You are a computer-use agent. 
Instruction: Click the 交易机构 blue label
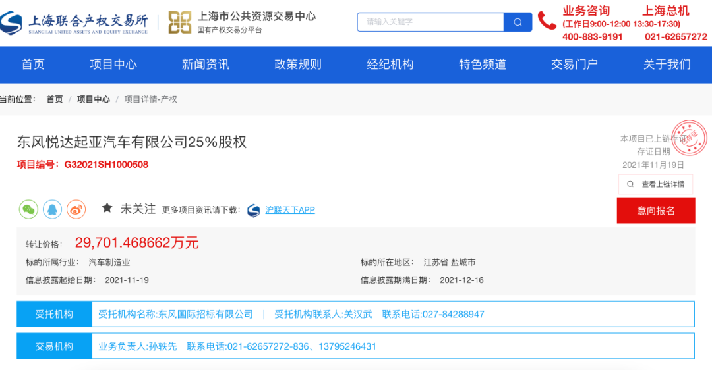[55, 346]
